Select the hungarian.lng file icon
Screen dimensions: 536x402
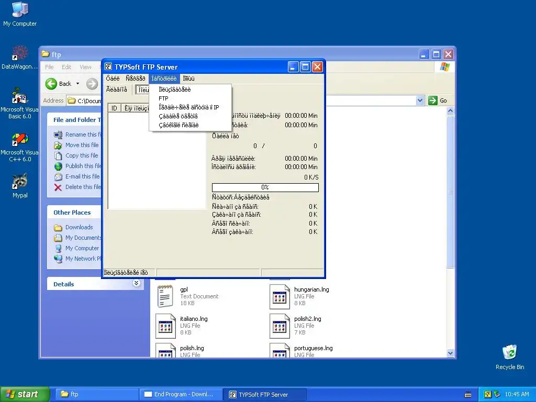[280, 296]
